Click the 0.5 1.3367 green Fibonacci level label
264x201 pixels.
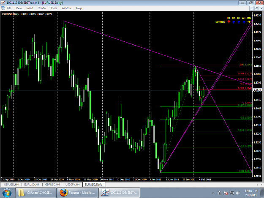[246, 118]
